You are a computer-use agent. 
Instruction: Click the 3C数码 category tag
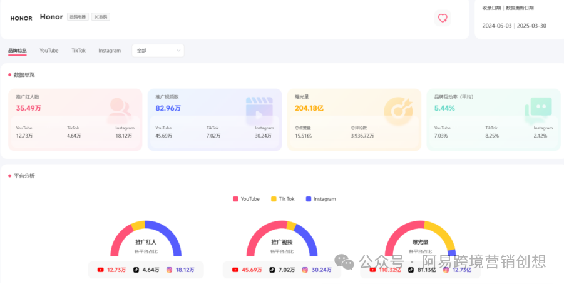(x=101, y=17)
